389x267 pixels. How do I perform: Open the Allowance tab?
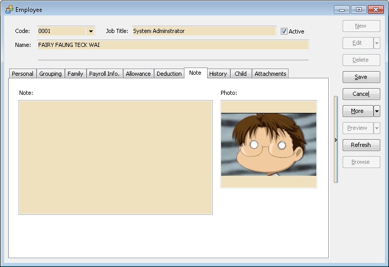click(138, 74)
